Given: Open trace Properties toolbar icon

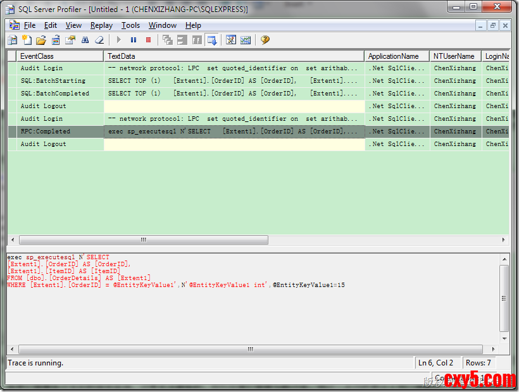Looking at the screenshot, I should 70,40.
